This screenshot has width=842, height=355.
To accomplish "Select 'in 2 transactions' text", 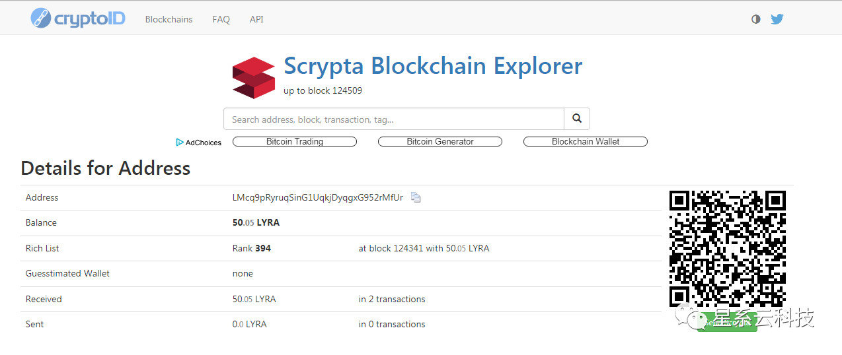I will tap(392, 299).
